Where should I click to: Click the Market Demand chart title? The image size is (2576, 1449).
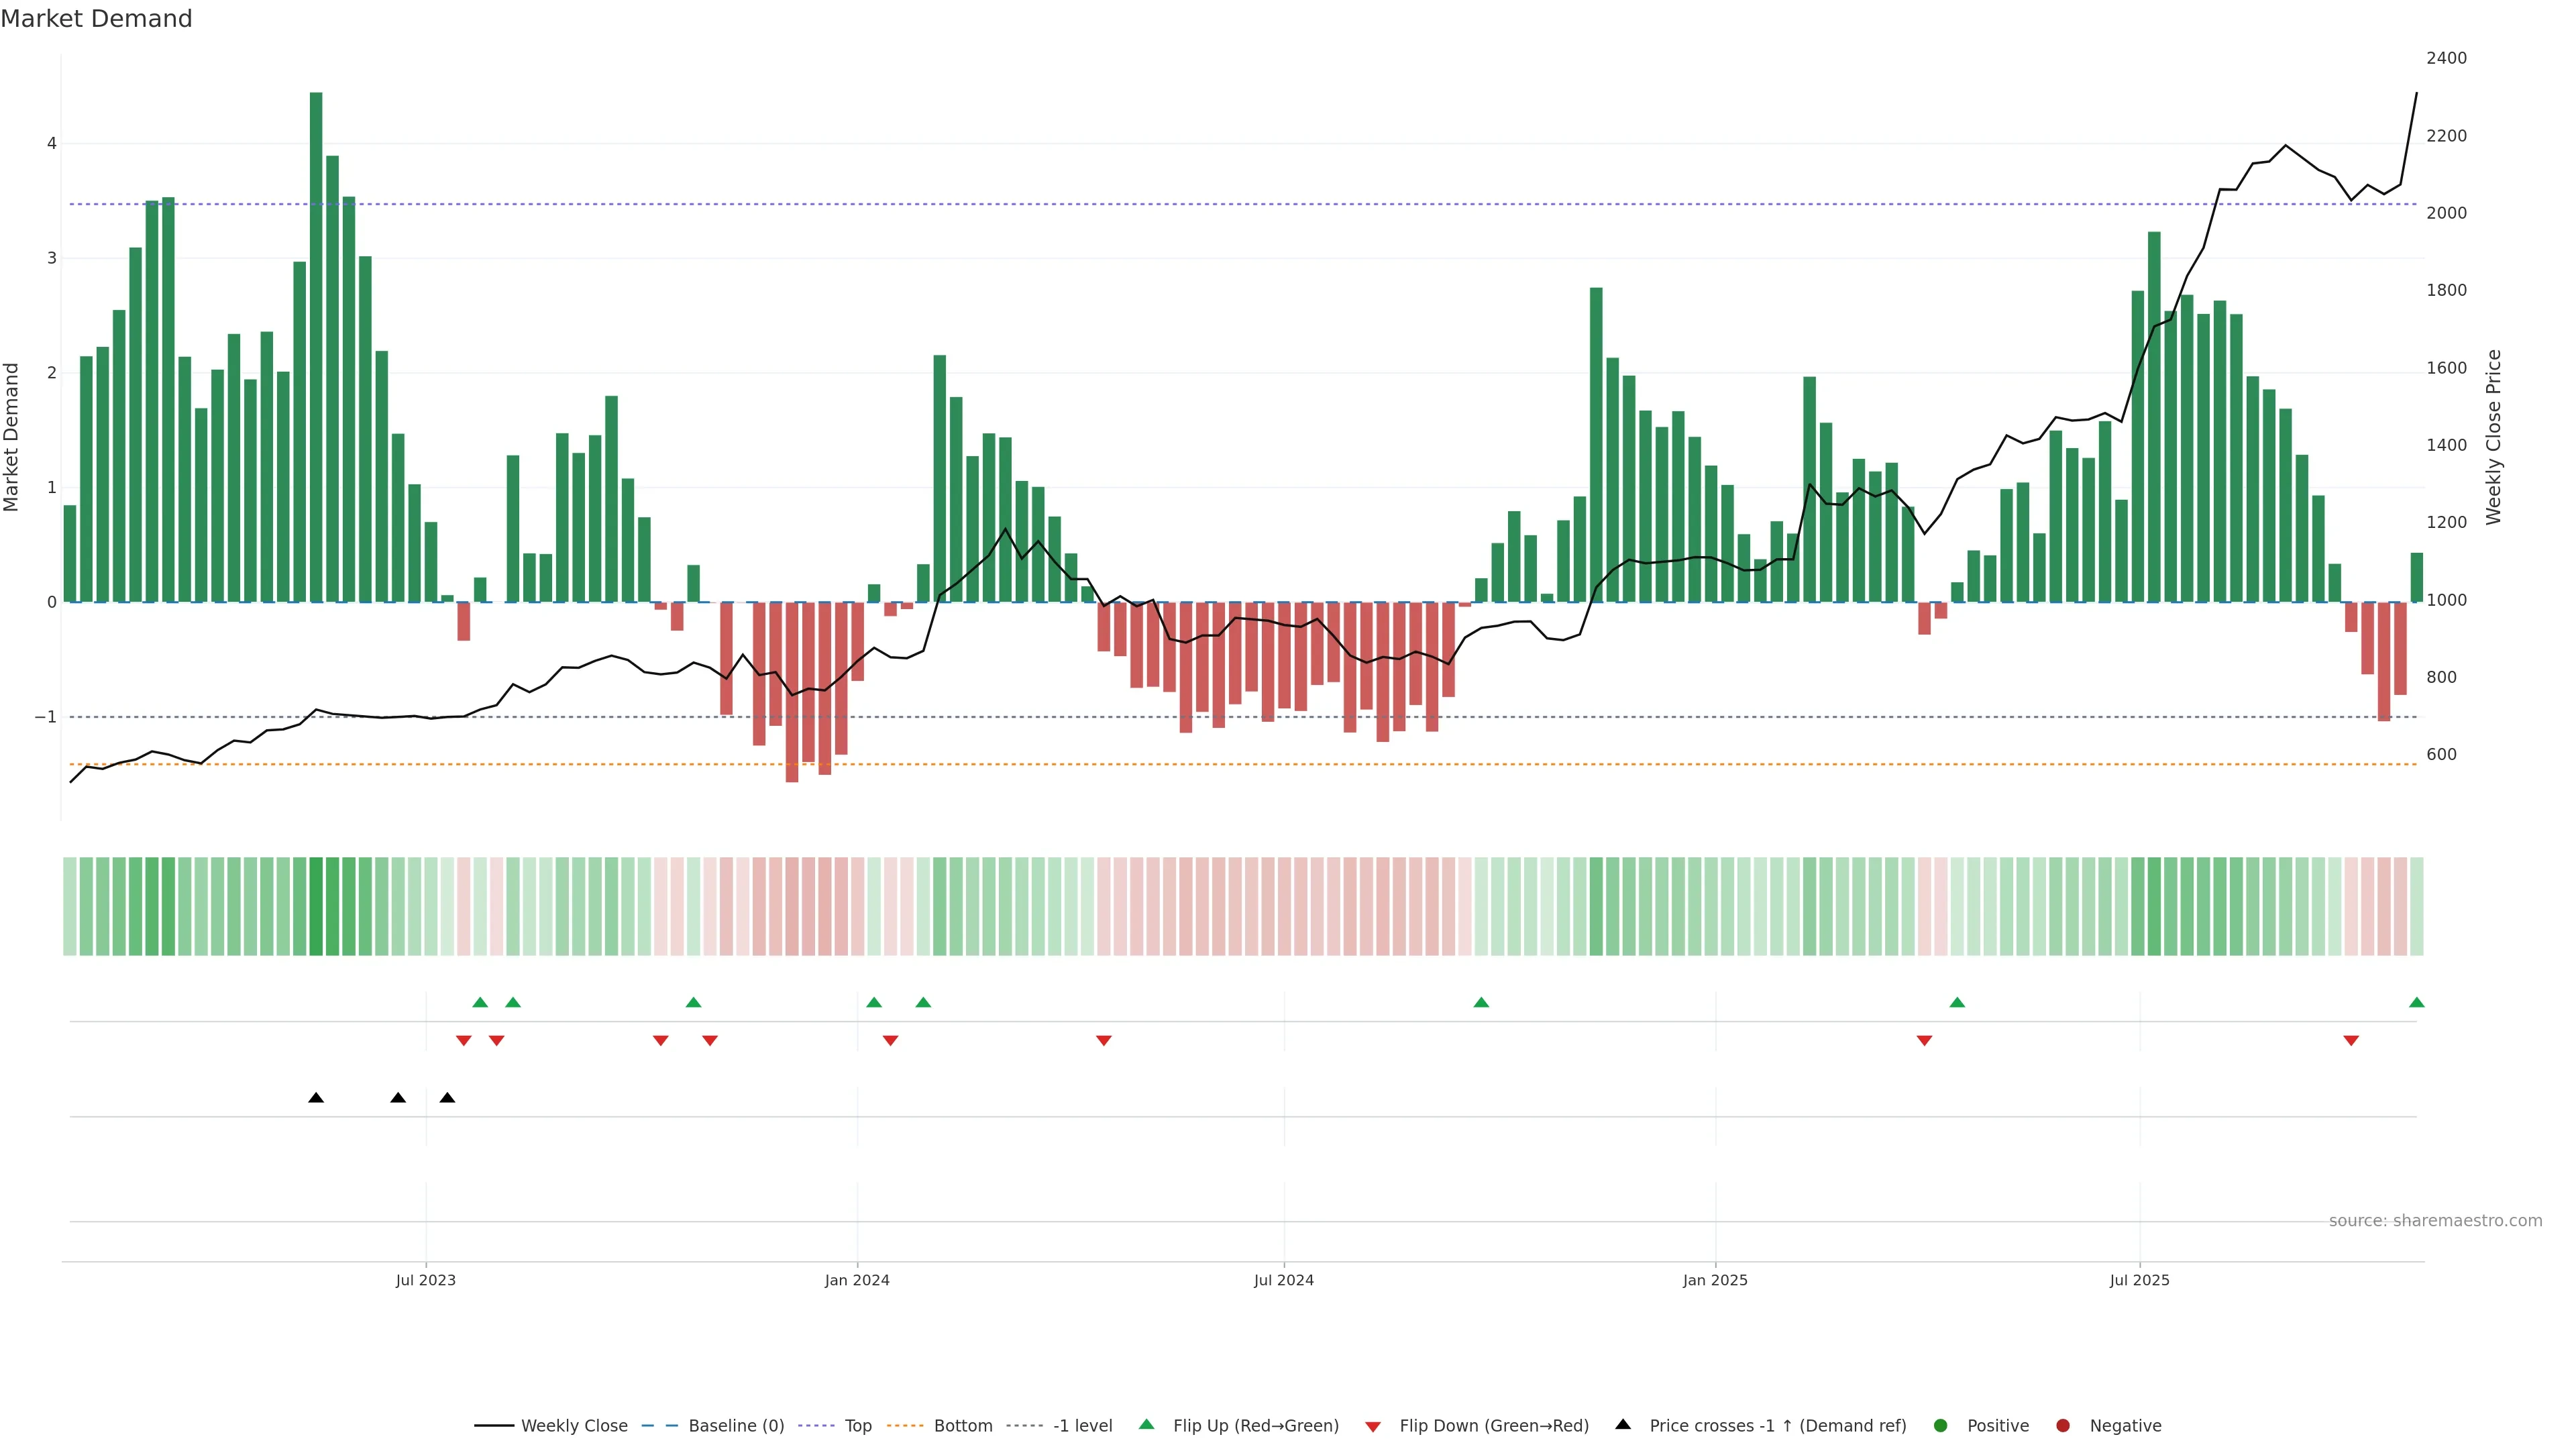[x=96, y=19]
